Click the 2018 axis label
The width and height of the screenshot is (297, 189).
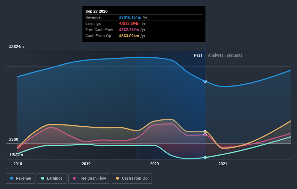[x=18, y=164]
